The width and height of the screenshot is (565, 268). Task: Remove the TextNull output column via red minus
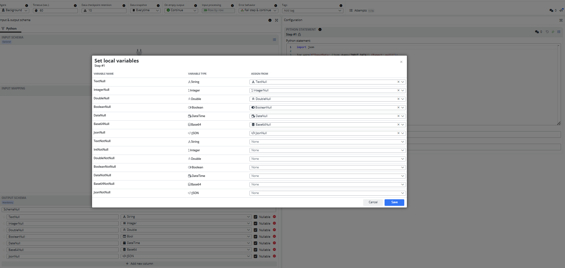[x=274, y=217]
